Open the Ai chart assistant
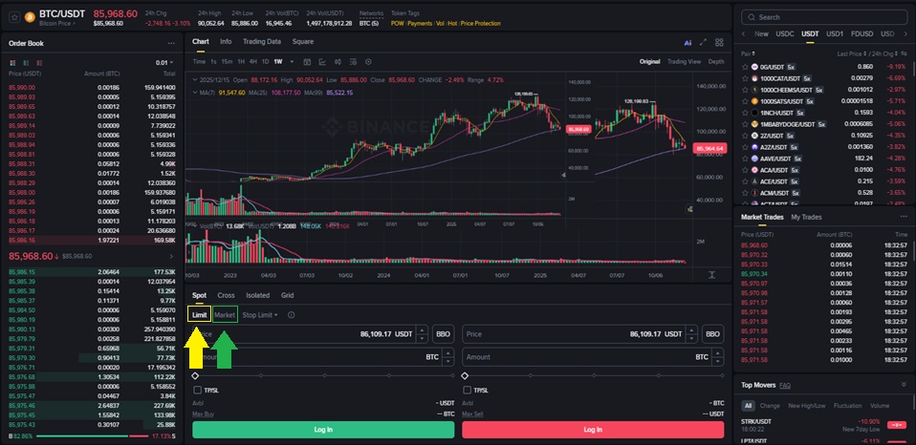This screenshot has height=445, width=916. (x=687, y=43)
